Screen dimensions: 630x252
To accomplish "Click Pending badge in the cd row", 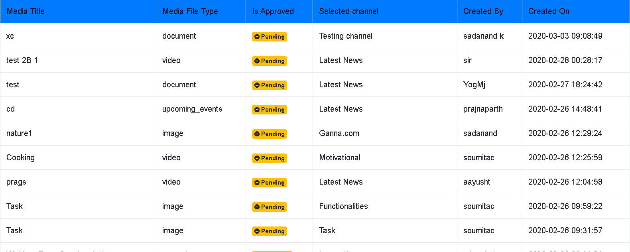I will tap(270, 110).
